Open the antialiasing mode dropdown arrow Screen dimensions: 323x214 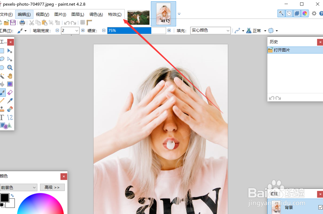[243, 31]
